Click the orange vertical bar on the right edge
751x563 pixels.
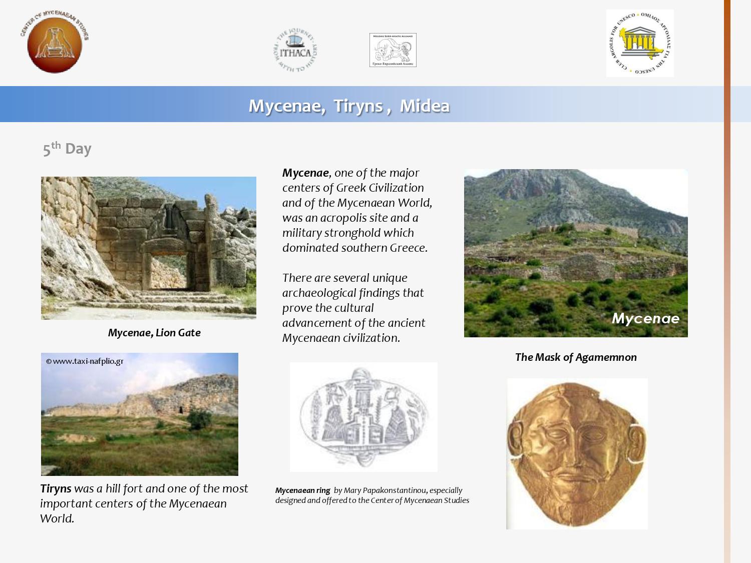pos(727,280)
